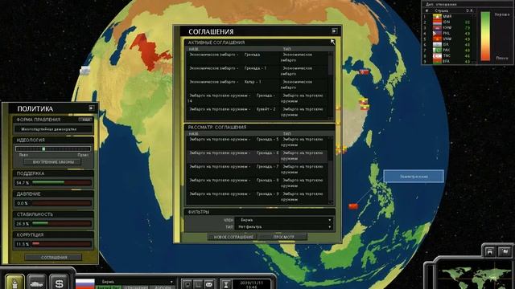Sort active agreements by ТИП column
515x289 pixels.
pyautogui.click(x=286, y=49)
